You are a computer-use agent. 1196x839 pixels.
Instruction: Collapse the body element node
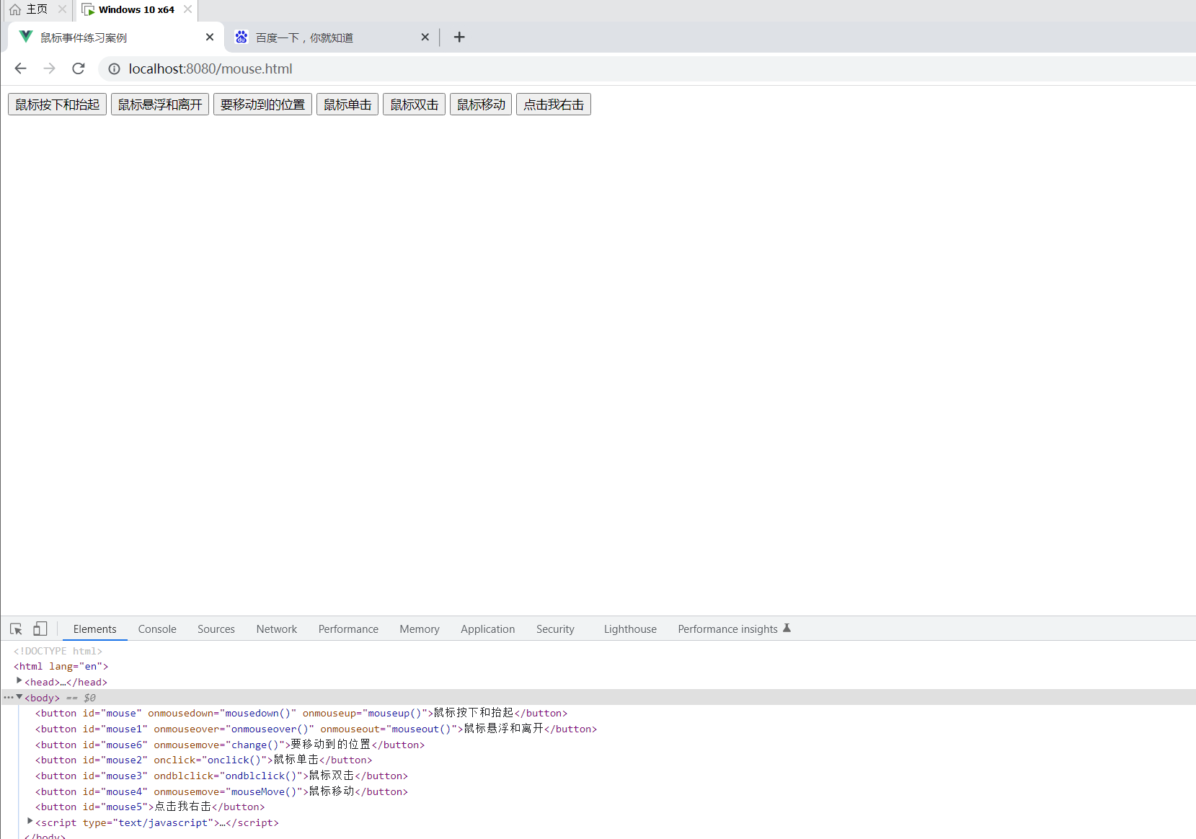click(19, 697)
